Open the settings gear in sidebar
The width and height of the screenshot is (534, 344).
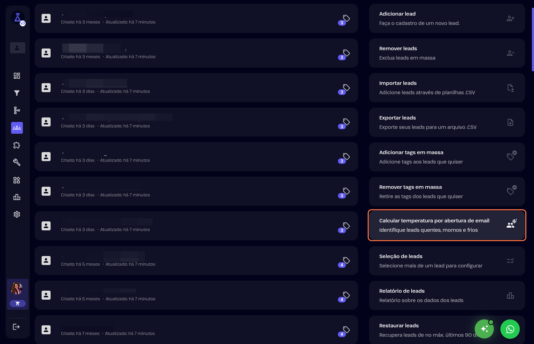[x=17, y=214]
